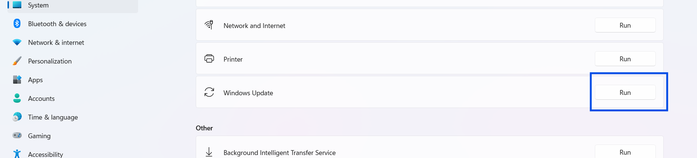This screenshot has width=697, height=158.
Task: Select Personalization in the sidebar
Action: (50, 61)
